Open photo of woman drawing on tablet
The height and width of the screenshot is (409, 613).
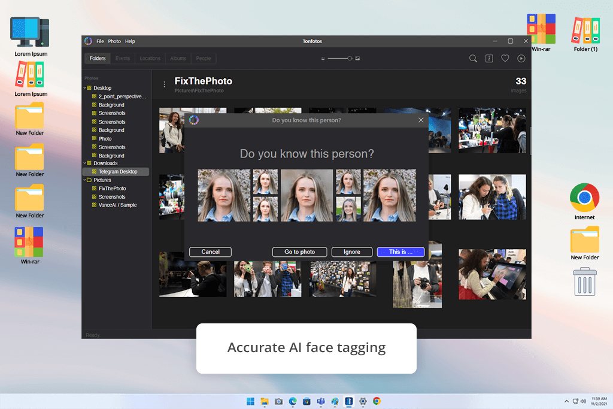(492, 274)
